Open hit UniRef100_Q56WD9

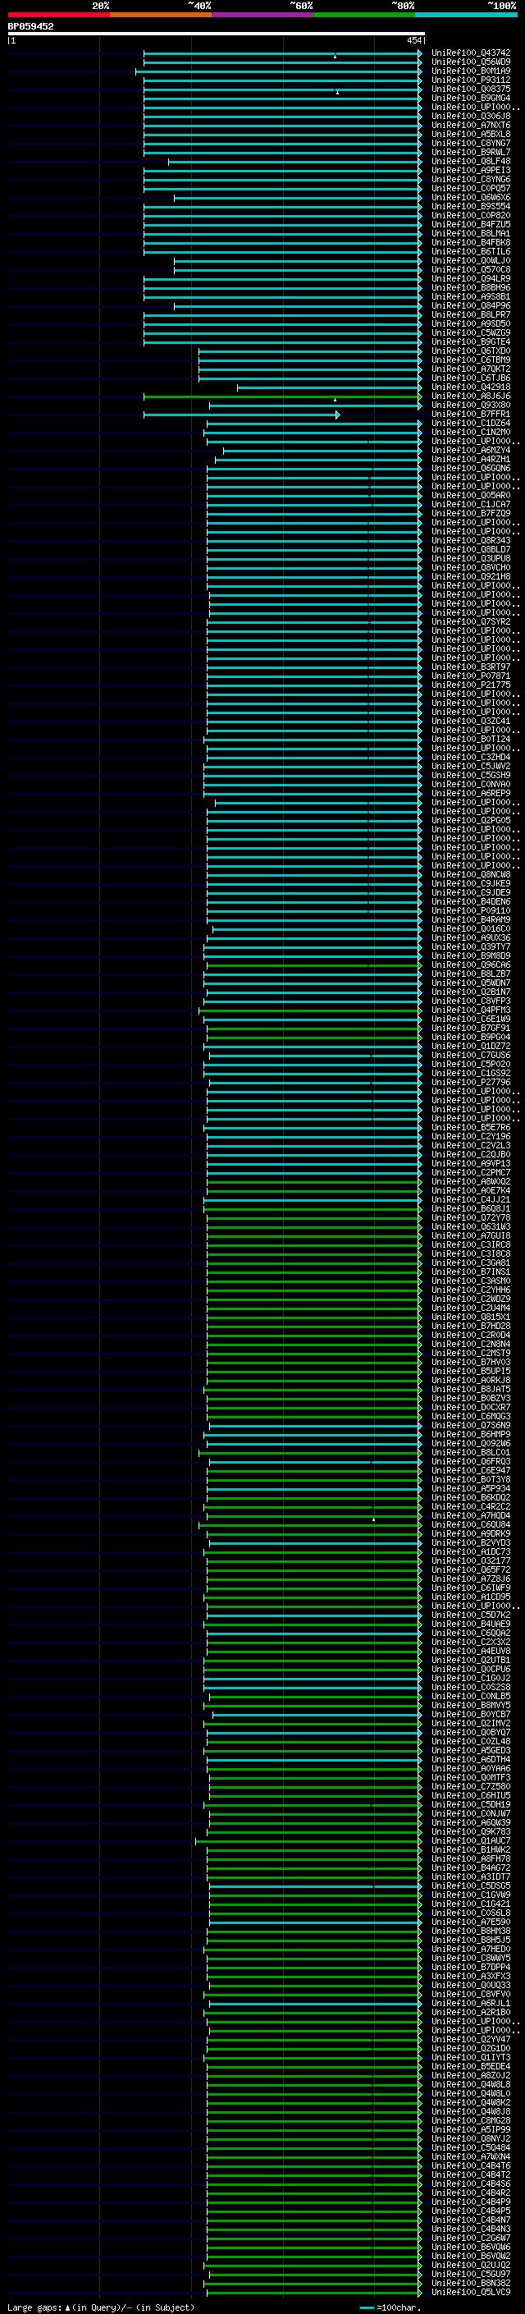coord(471,62)
